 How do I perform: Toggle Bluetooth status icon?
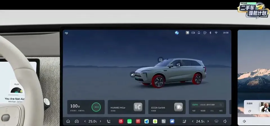tap(210, 33)
